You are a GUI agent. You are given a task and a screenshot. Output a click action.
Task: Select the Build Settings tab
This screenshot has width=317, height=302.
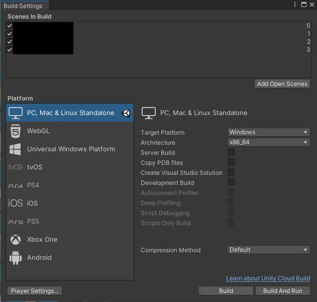25,6
